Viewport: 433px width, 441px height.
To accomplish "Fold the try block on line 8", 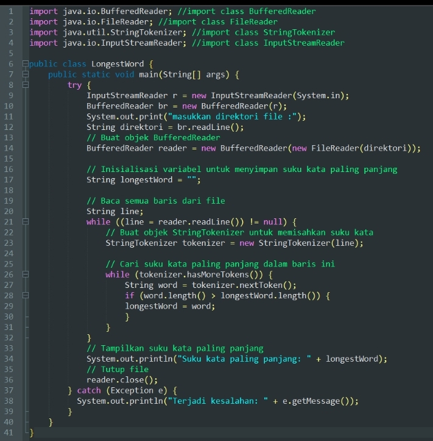I will (24, 85).
